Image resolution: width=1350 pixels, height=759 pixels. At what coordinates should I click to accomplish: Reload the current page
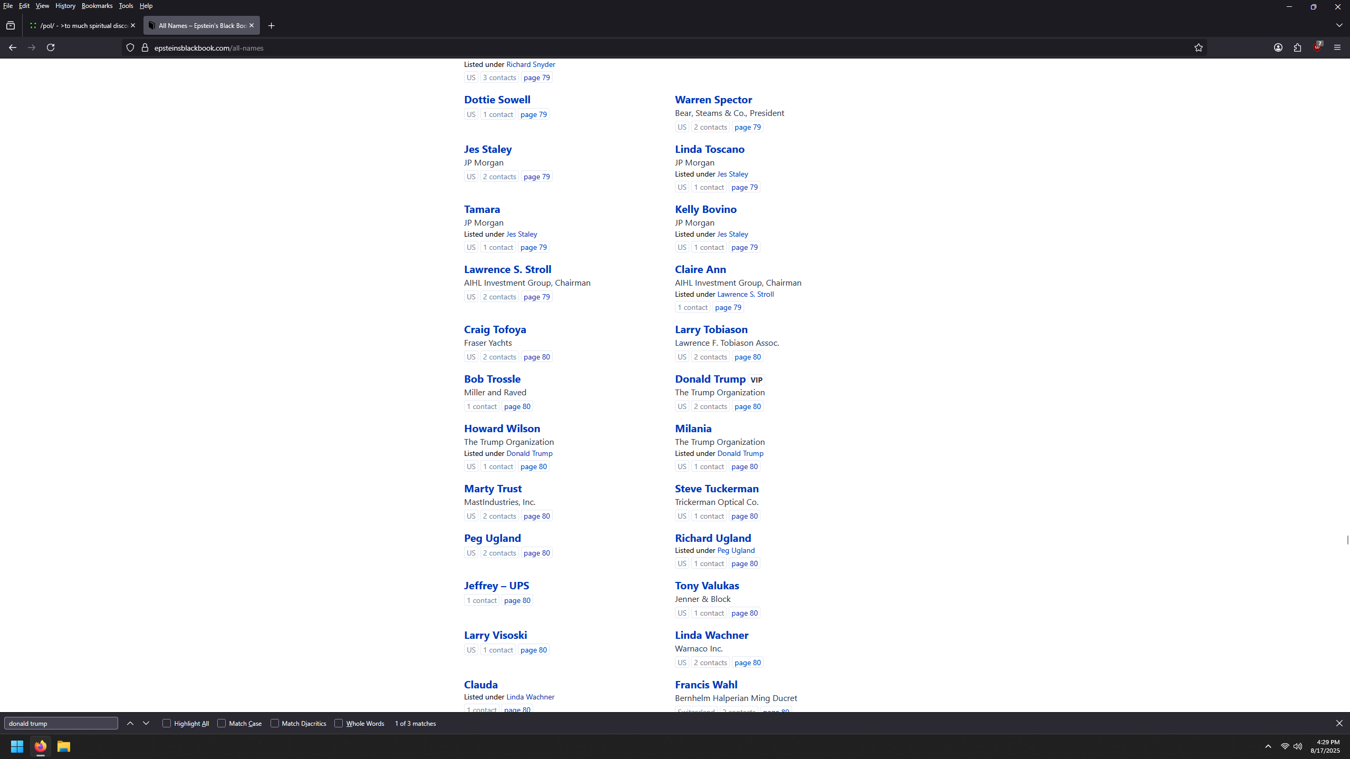click(x=51, y=47)
